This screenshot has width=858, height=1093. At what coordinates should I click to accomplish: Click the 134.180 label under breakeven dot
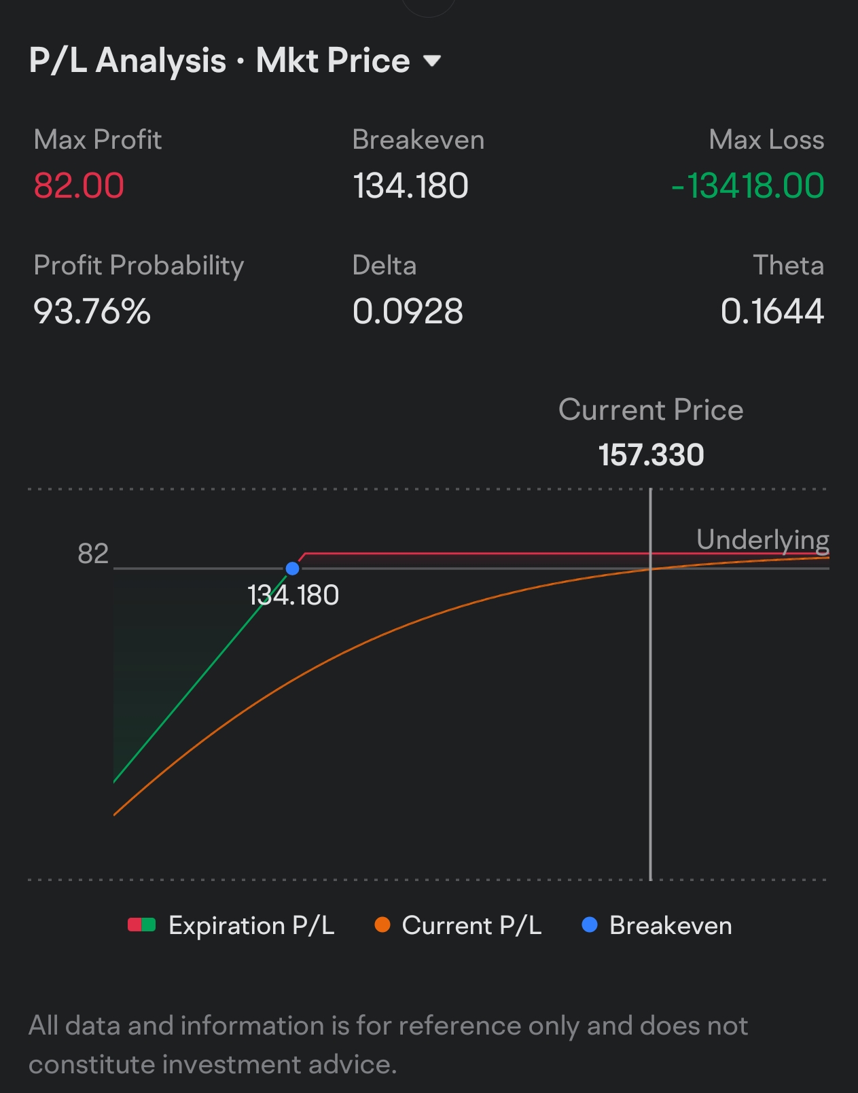click(x=293, y=596)
